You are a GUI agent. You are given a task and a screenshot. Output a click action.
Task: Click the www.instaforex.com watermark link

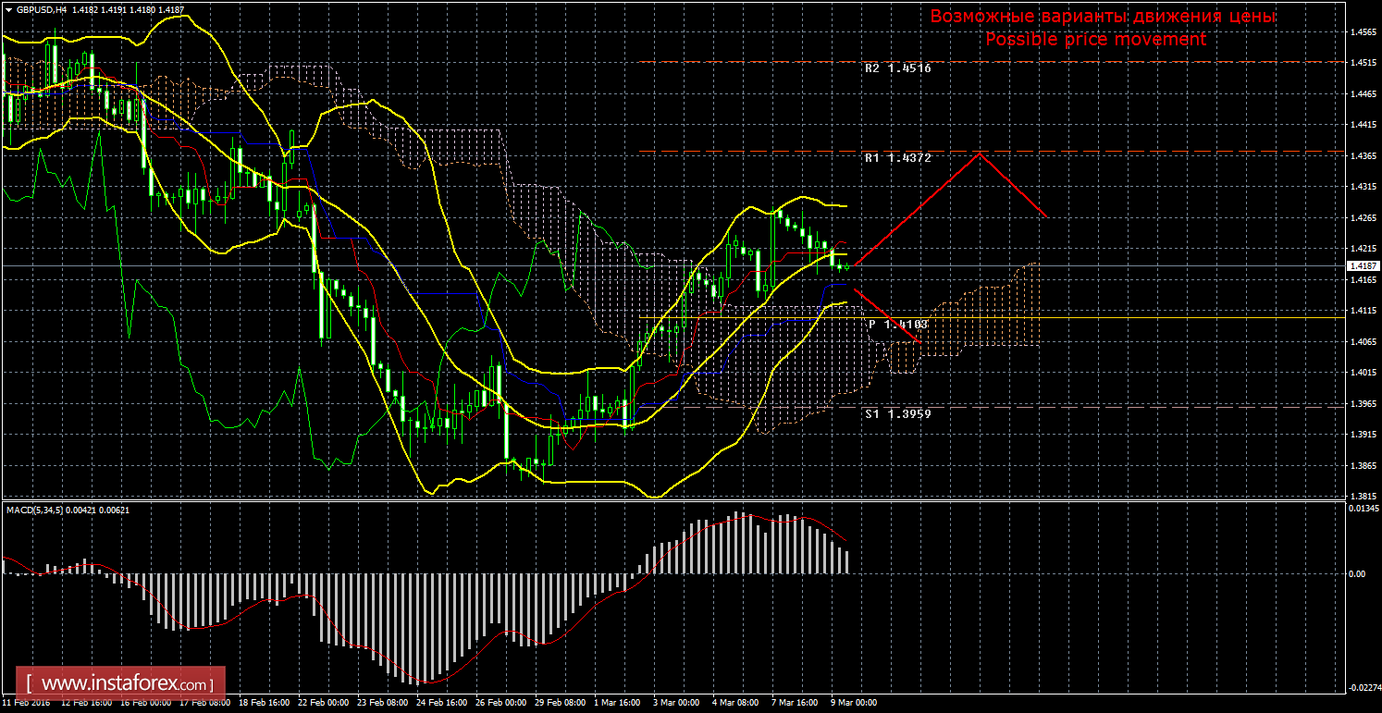click(121, 684)
